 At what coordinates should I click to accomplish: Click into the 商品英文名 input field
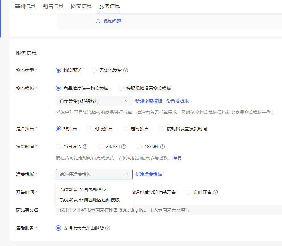[x=169, y=210]
